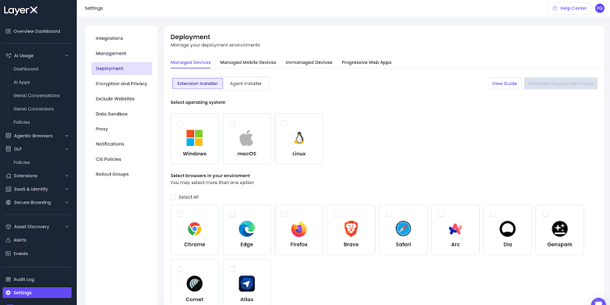Image resolution: width=610 pixels, height=305 pixels.
Task: Click the Edge browser logo
Action: click(247, 229)
